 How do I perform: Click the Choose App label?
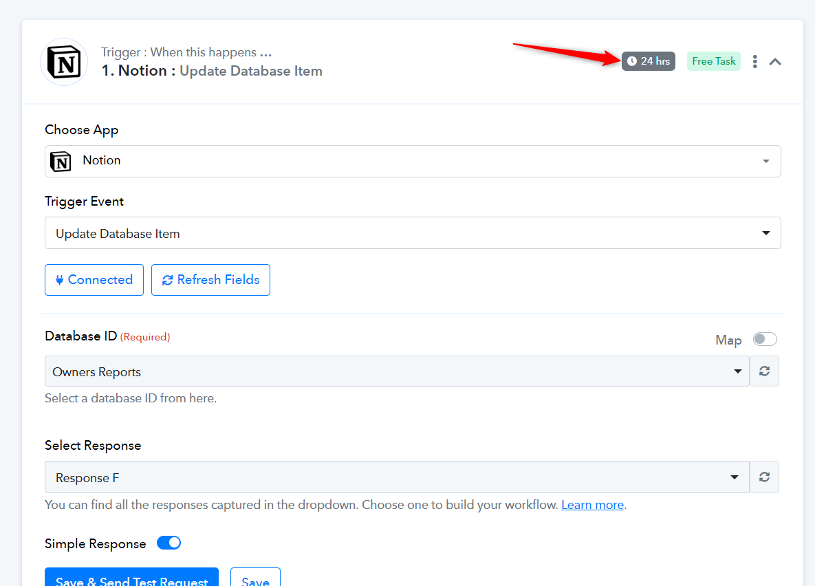[x=82, y=130]
